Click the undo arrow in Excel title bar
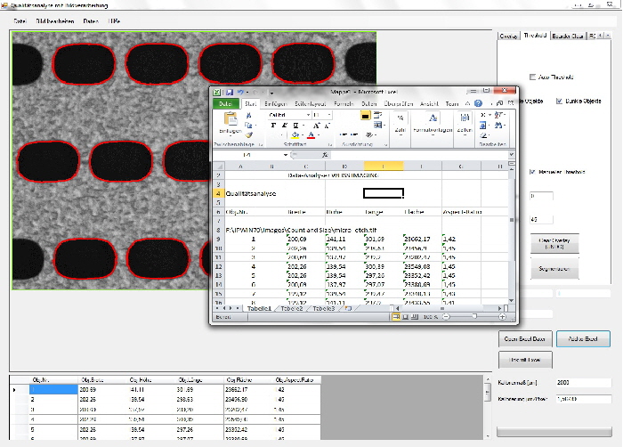 (240, 93)
